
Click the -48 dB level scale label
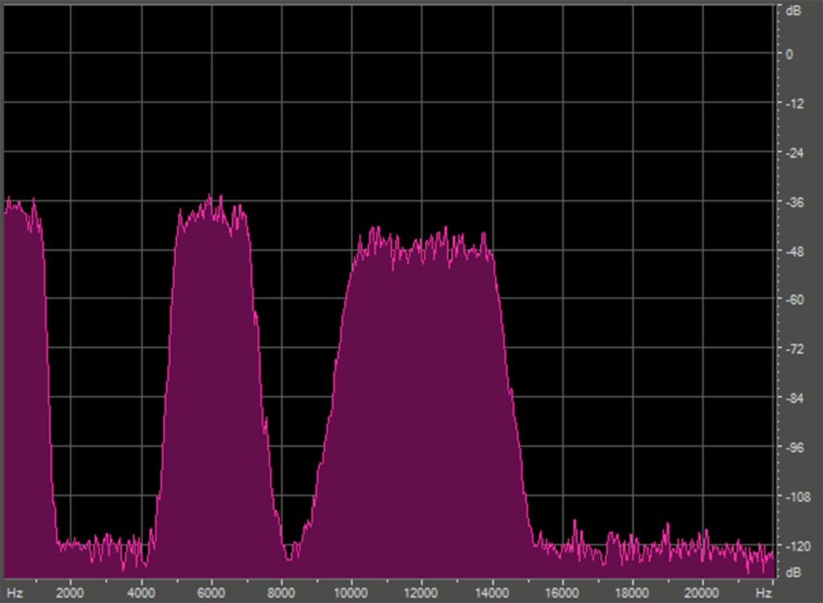[x=795, y=251]
